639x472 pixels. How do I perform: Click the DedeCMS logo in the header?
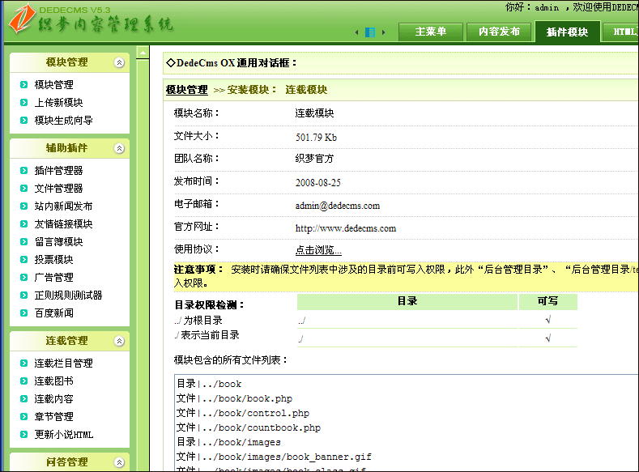pyautogui.click(x=91, y=19)
